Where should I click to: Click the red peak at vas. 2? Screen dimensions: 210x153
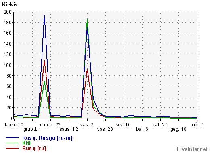pos(87,70)
